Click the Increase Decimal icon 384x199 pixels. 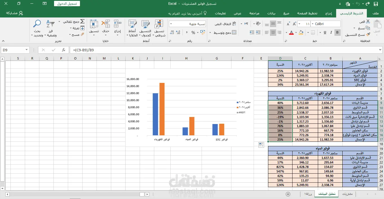[178, 33]
